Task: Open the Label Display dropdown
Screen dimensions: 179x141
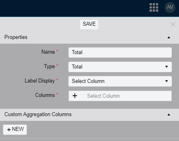Action: [x=120, y=81]
